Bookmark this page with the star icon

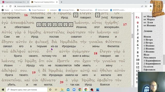pyautogui.click(x=146, y=6)
